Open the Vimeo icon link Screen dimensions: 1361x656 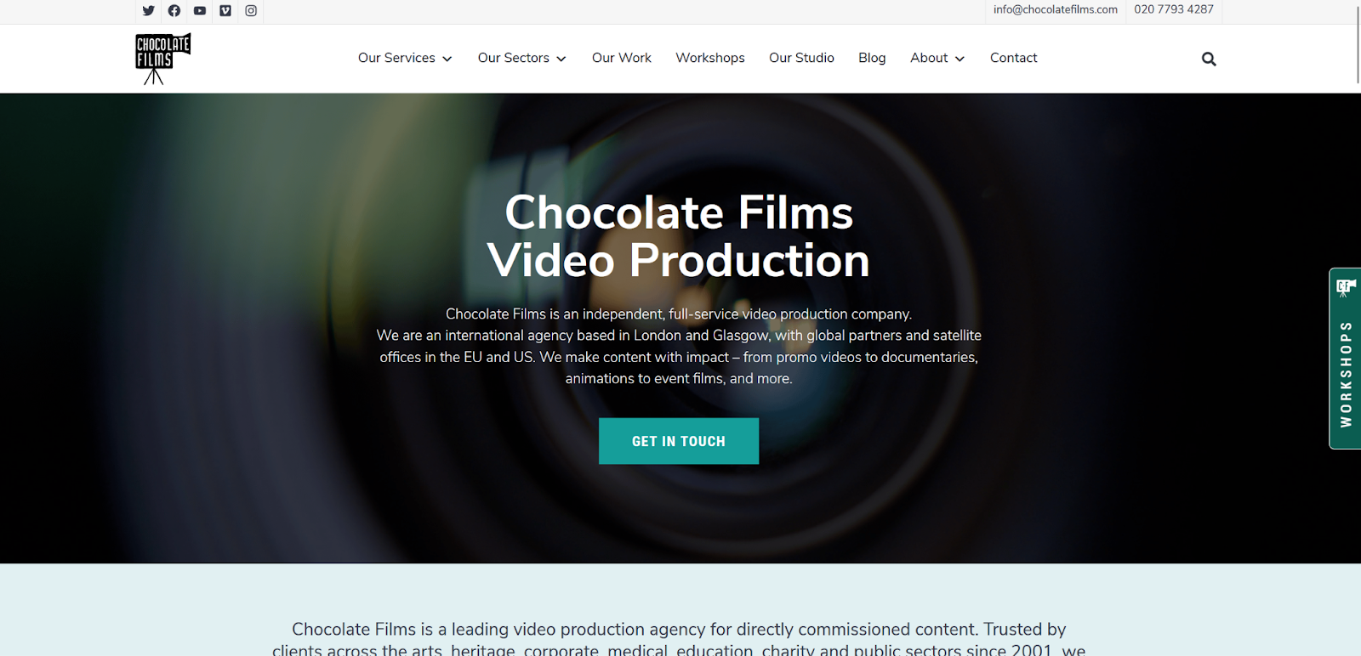(x=225, y=11)
